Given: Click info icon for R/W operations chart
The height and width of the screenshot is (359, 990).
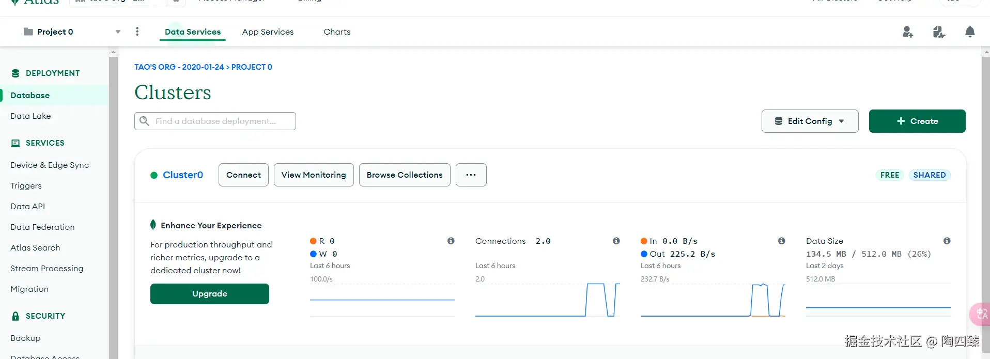Looking at the screenshot, I should 451,241.
